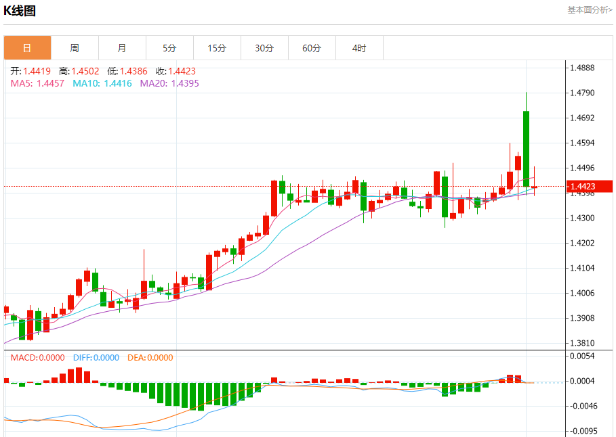Click the 1.3810 price axis label
Screen dimensions: 616x437
[582, 343]
